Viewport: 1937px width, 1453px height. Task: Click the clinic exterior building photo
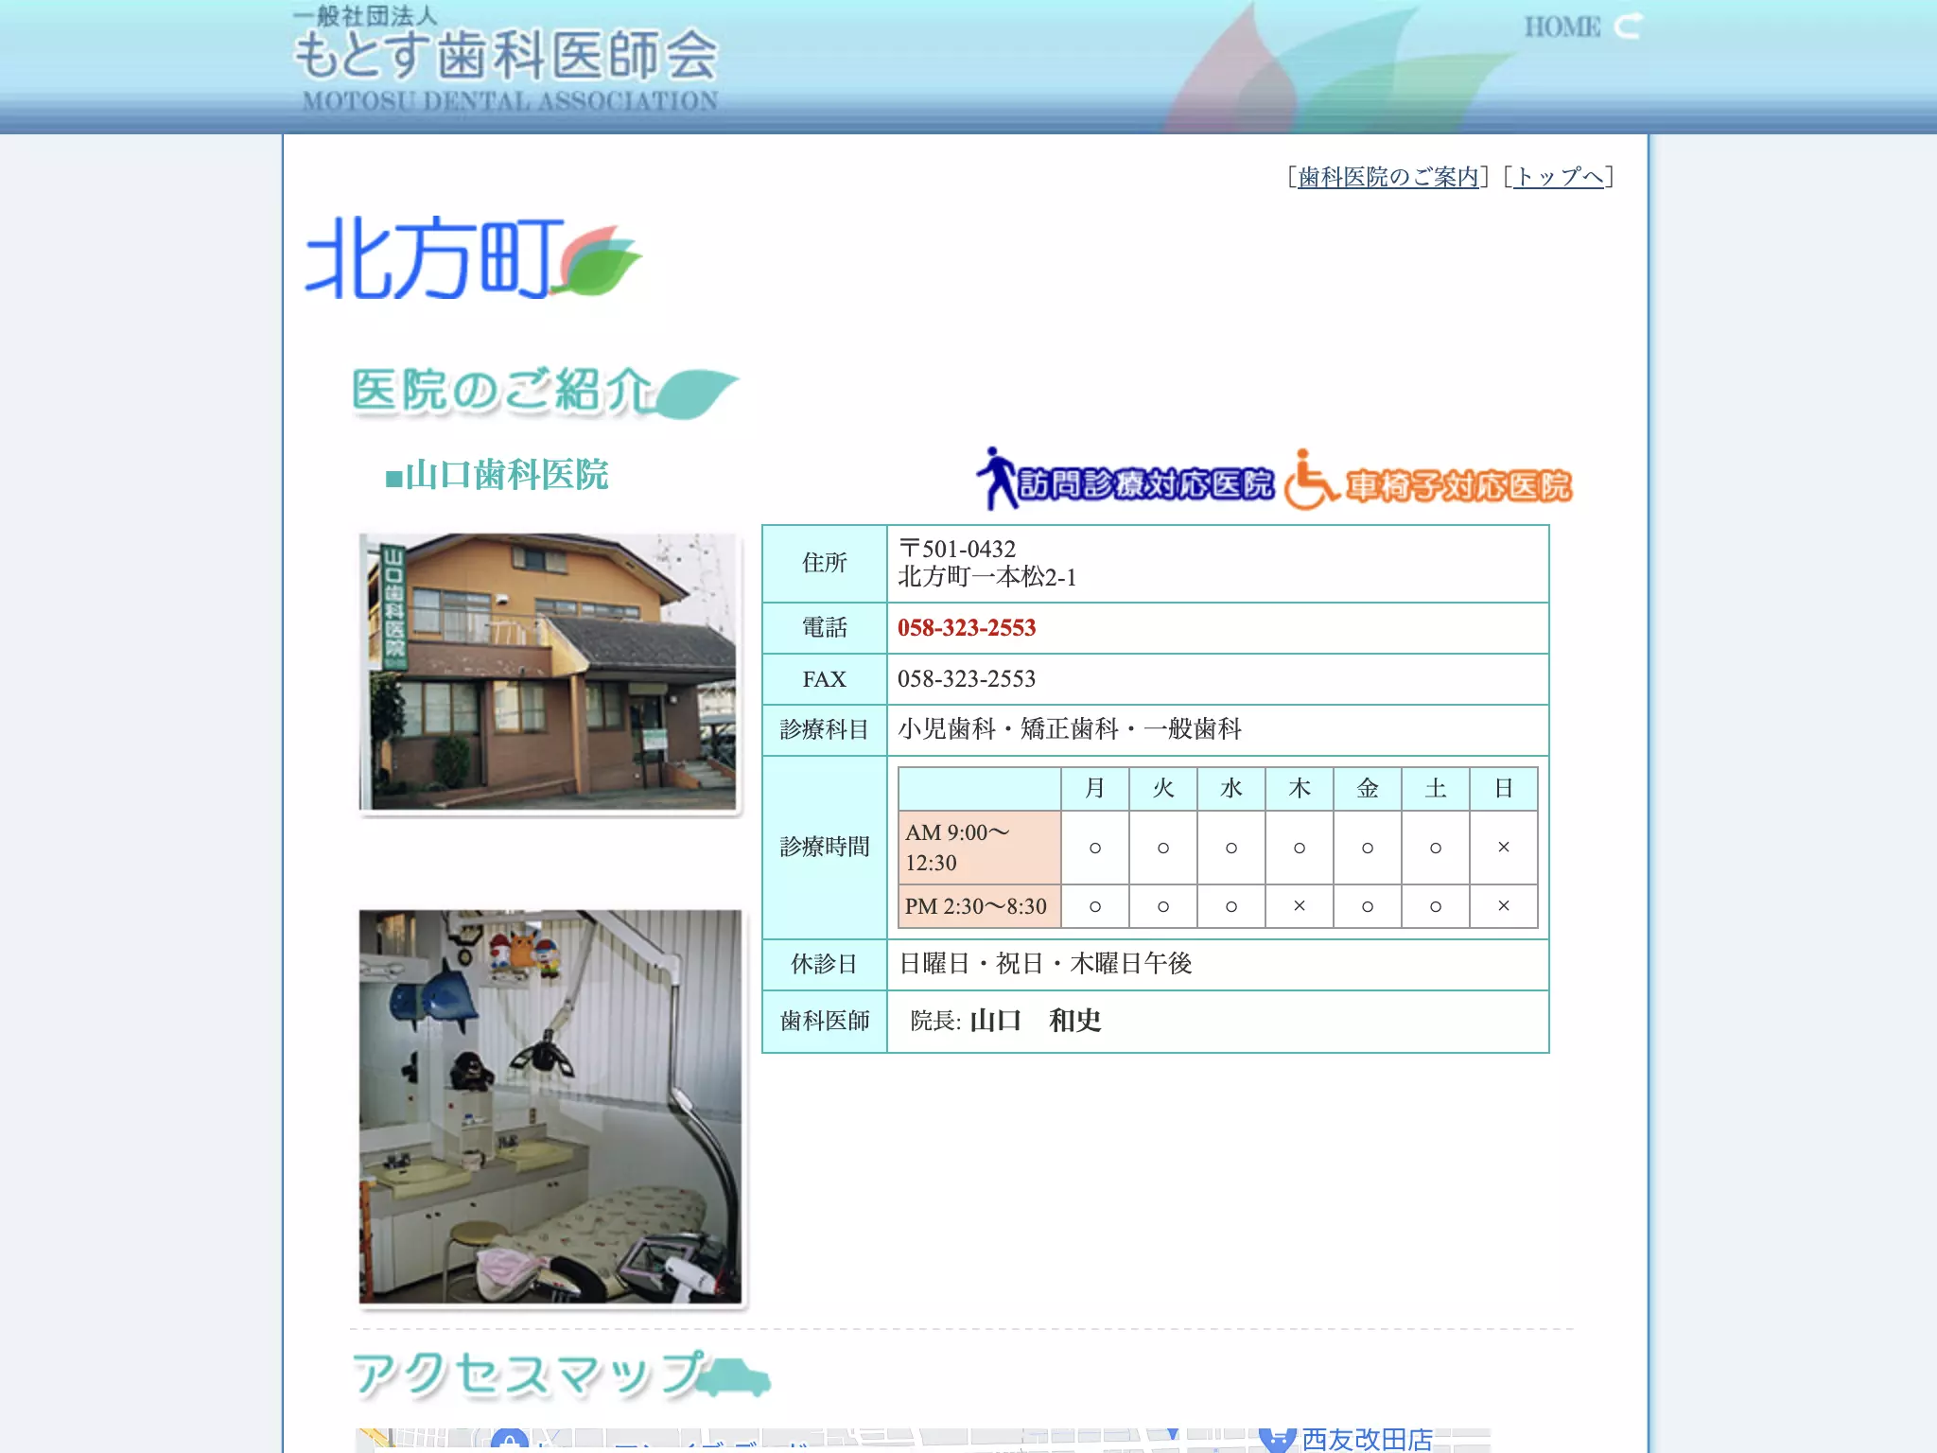pos(550,673)
